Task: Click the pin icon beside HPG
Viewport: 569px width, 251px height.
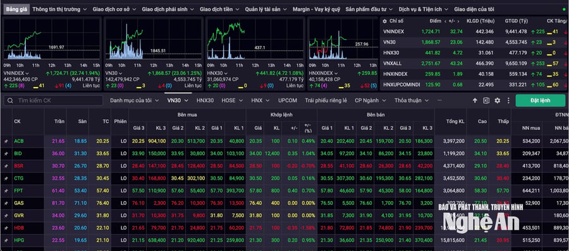Action: coord(6,240)
